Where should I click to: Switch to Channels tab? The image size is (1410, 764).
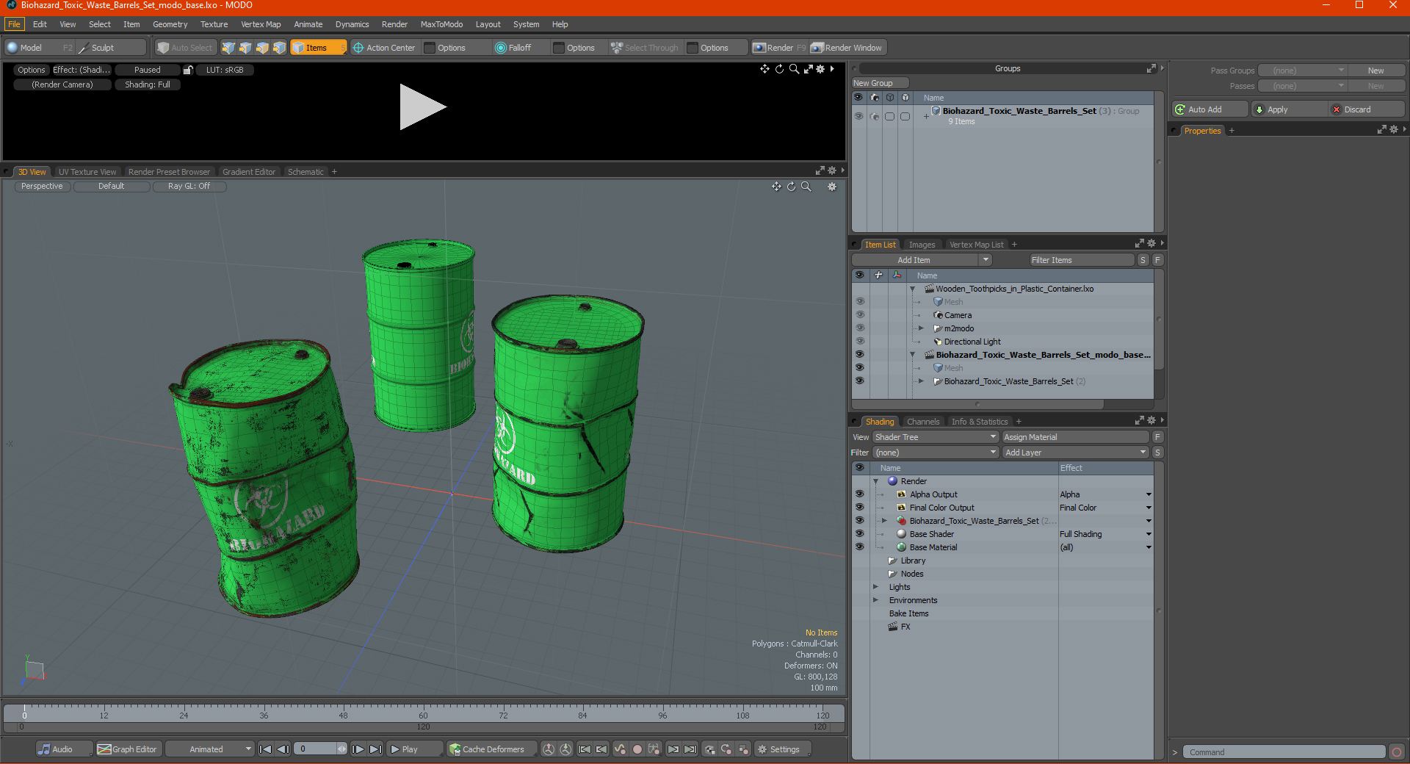click(x=922, y=422)
